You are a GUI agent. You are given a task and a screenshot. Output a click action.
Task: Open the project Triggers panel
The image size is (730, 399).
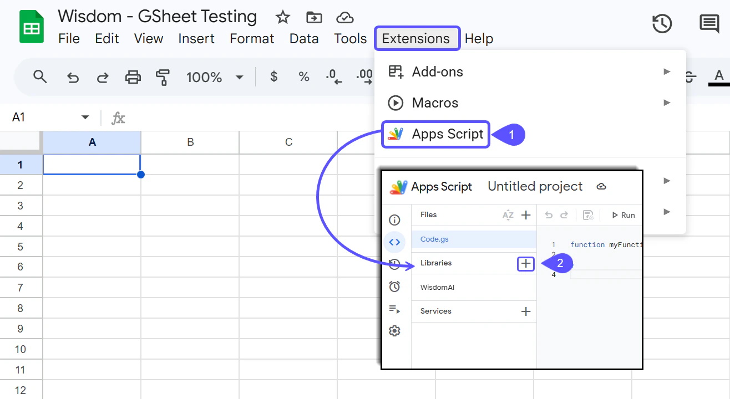click(x=394, y=287)
